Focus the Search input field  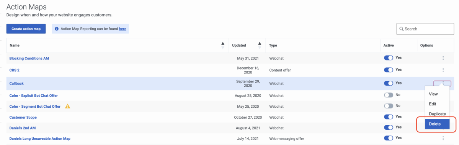tap(425, 29)
